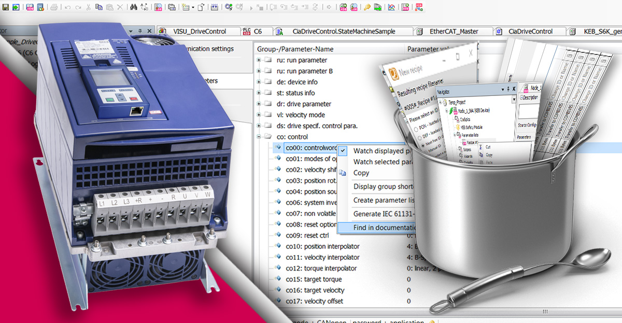Click the Redo arrow icon
Viewport: 622px width, 323px height.
point(78,7)
